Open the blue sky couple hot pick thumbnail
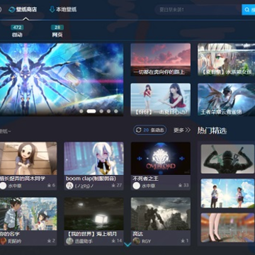Image resolution: width=255 pixels, height=255 pixels. (227, 193)
